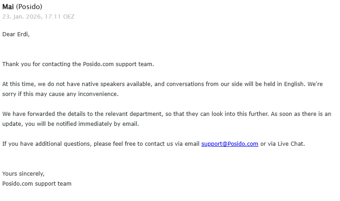
Task: Click the support@Posido.com email link
Action: [230, 144]
